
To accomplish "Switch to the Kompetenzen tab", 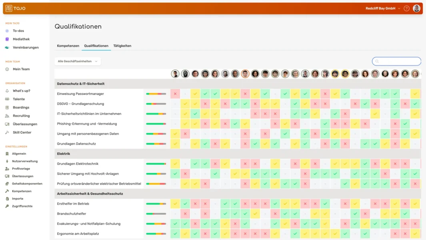I will 68,46.
